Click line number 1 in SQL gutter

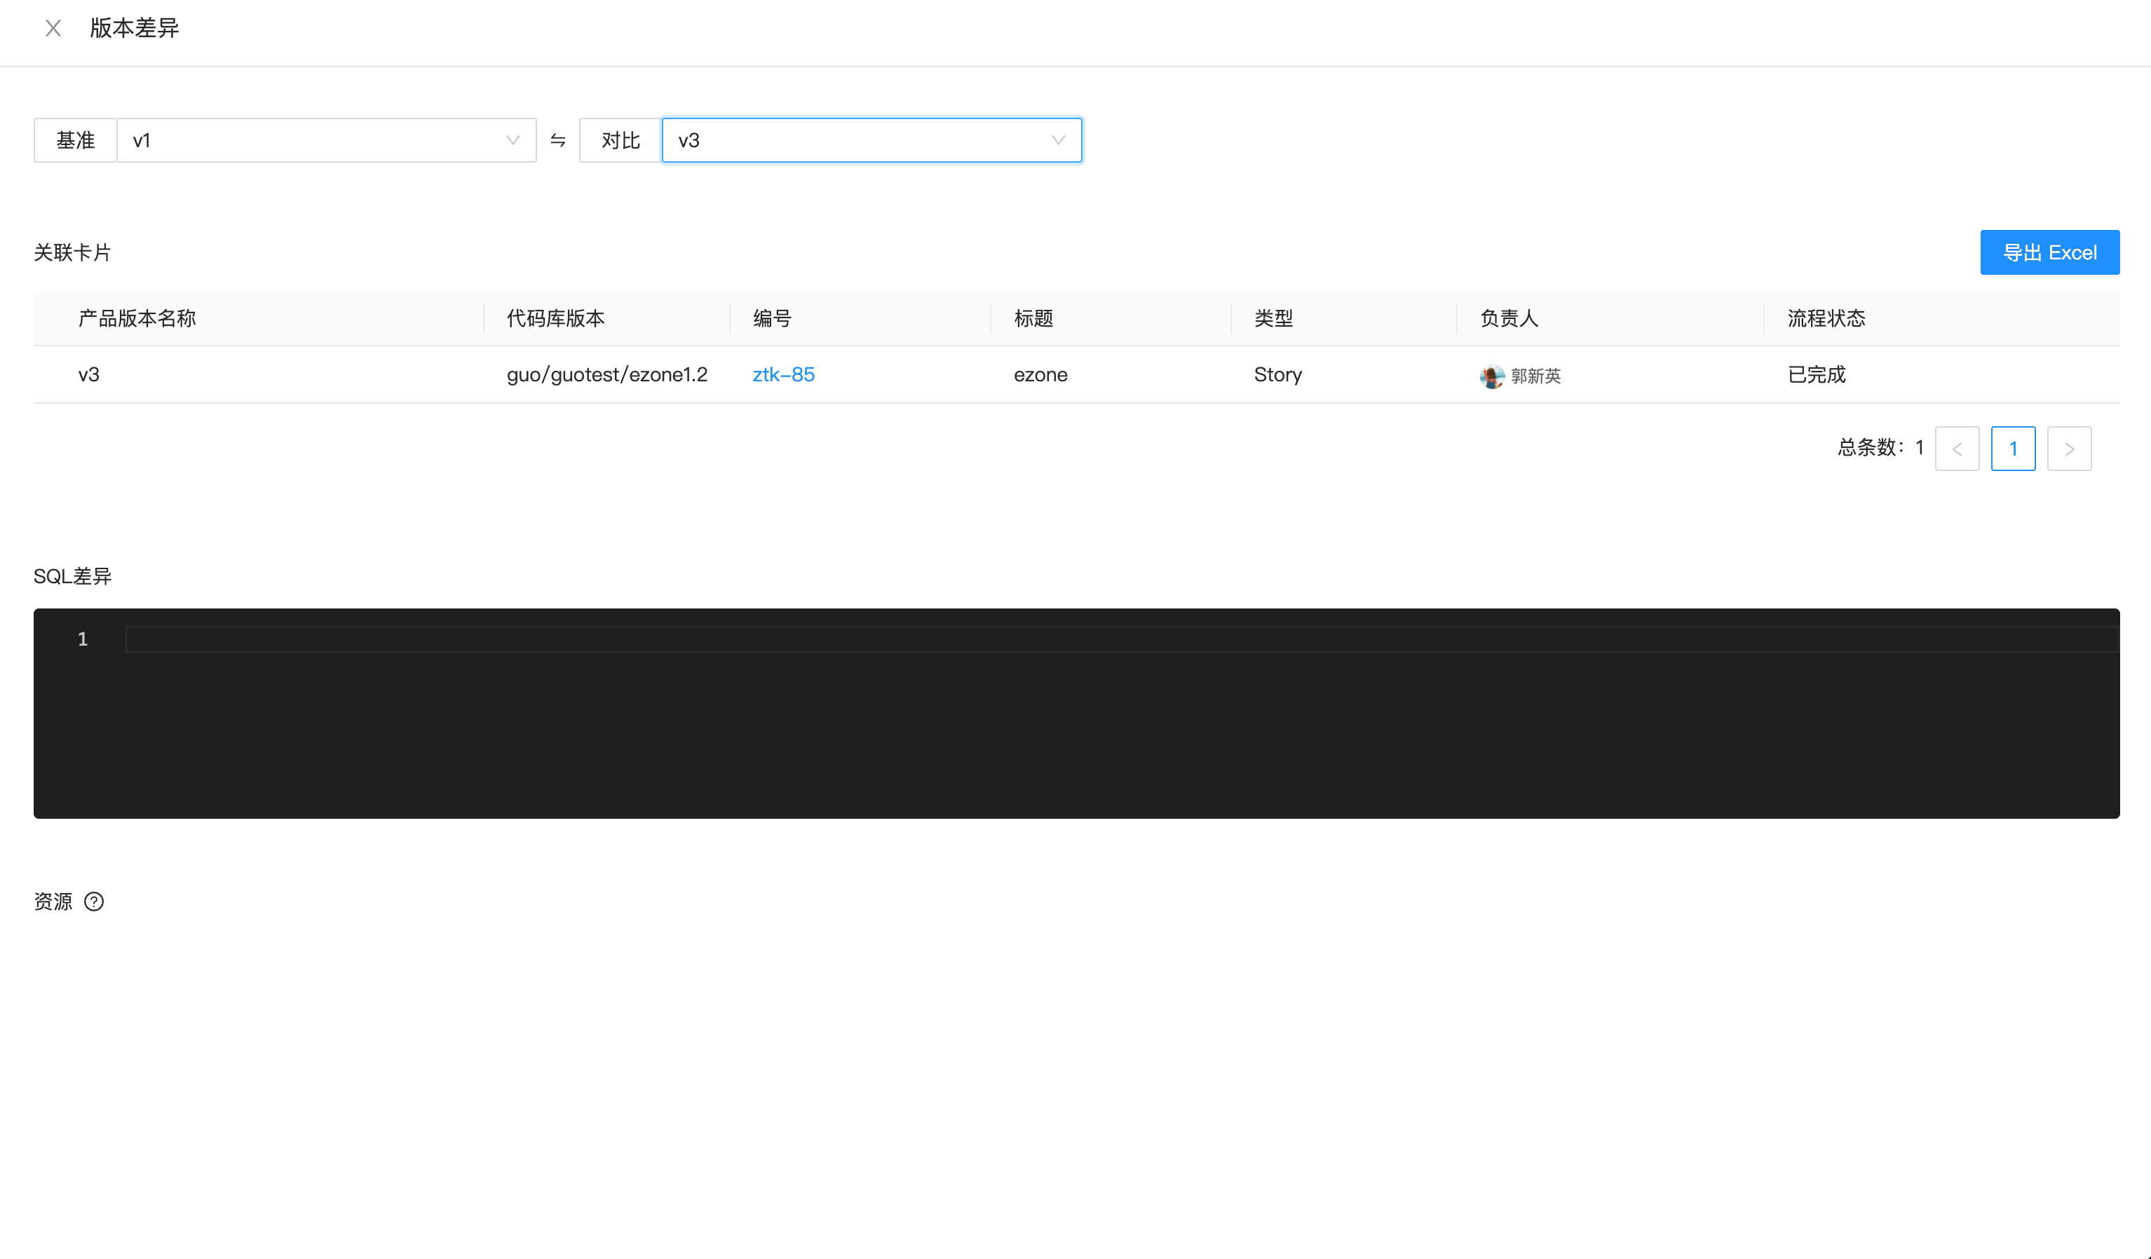83,639
